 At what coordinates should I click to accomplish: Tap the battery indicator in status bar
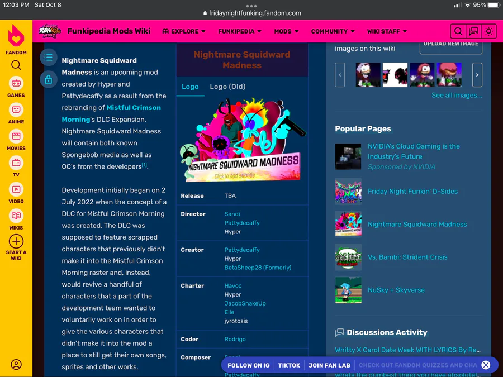point(493,5)
